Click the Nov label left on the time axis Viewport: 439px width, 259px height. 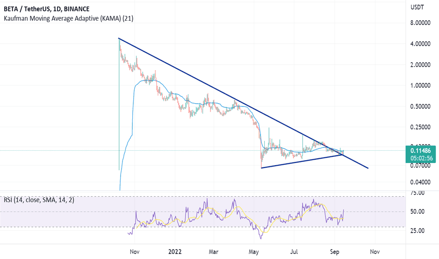(x=135, y=252)
